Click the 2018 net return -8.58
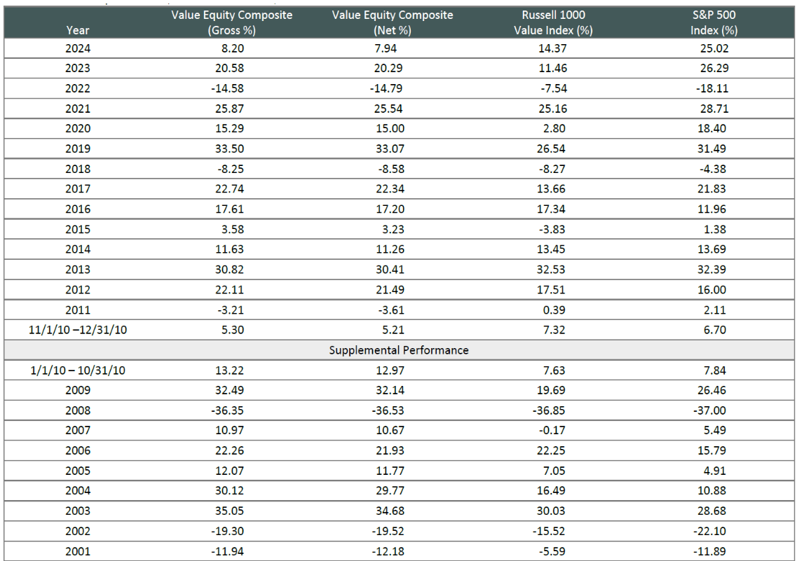Viewport: 797px width, 561px height. [x=391, y=169]
